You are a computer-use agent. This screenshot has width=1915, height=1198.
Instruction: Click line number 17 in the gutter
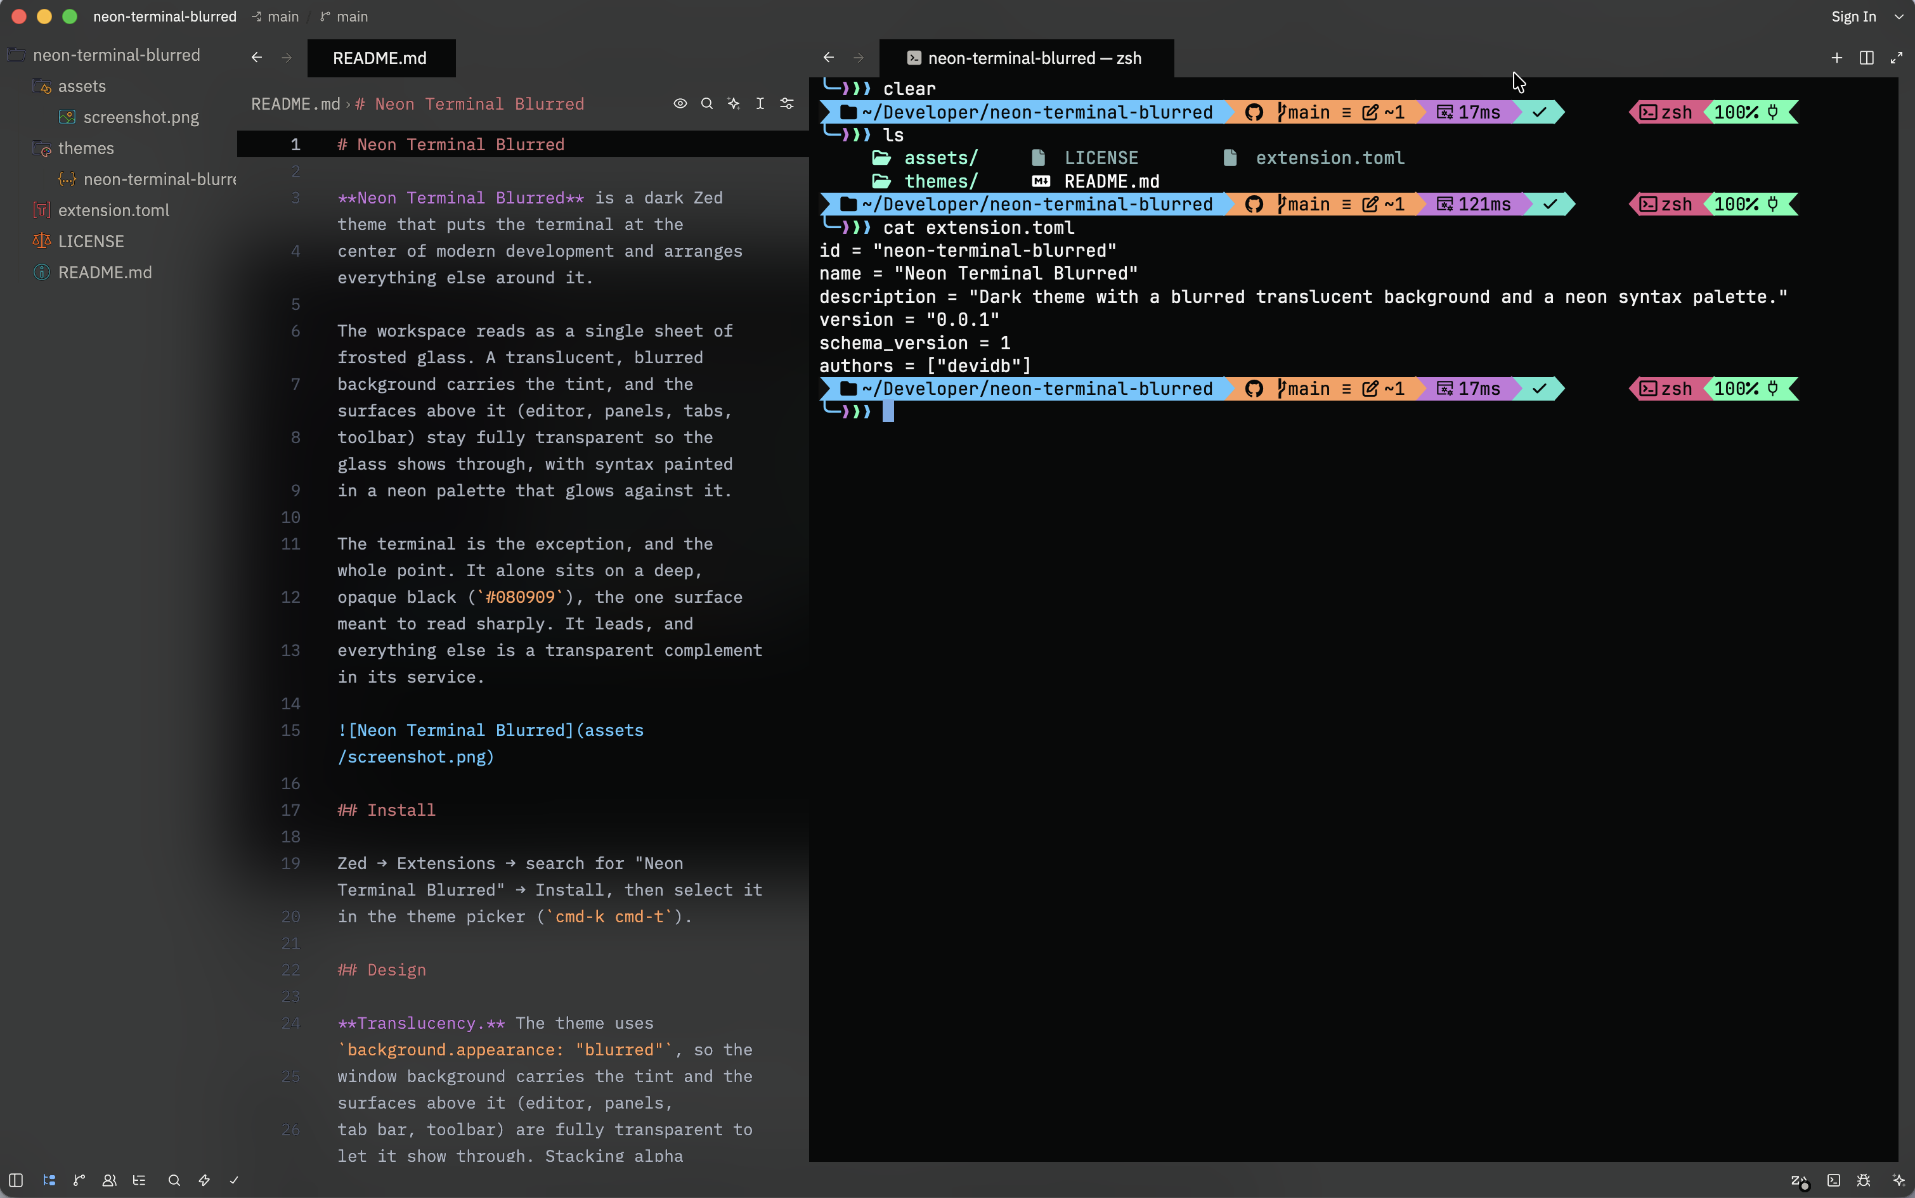coord(290,810)
